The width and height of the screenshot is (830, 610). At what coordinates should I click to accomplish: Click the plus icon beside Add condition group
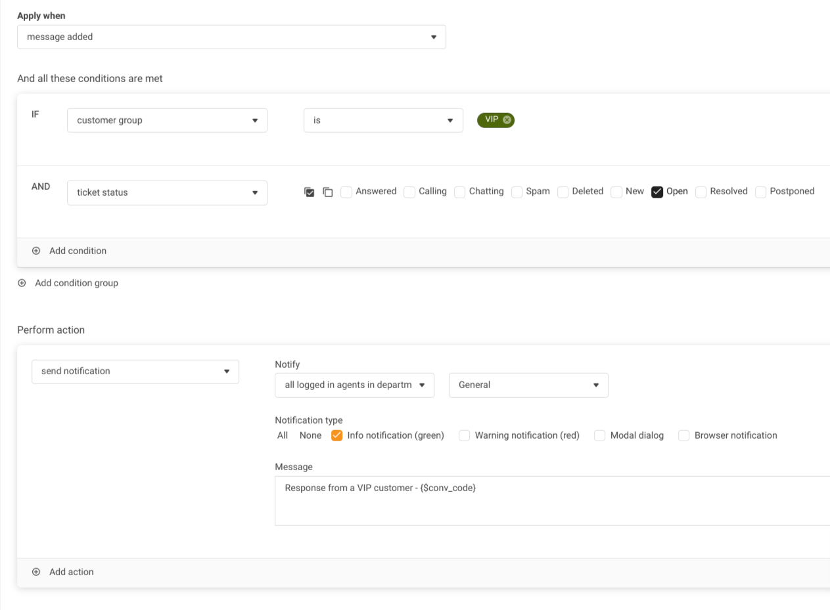[x=22, y=283]
